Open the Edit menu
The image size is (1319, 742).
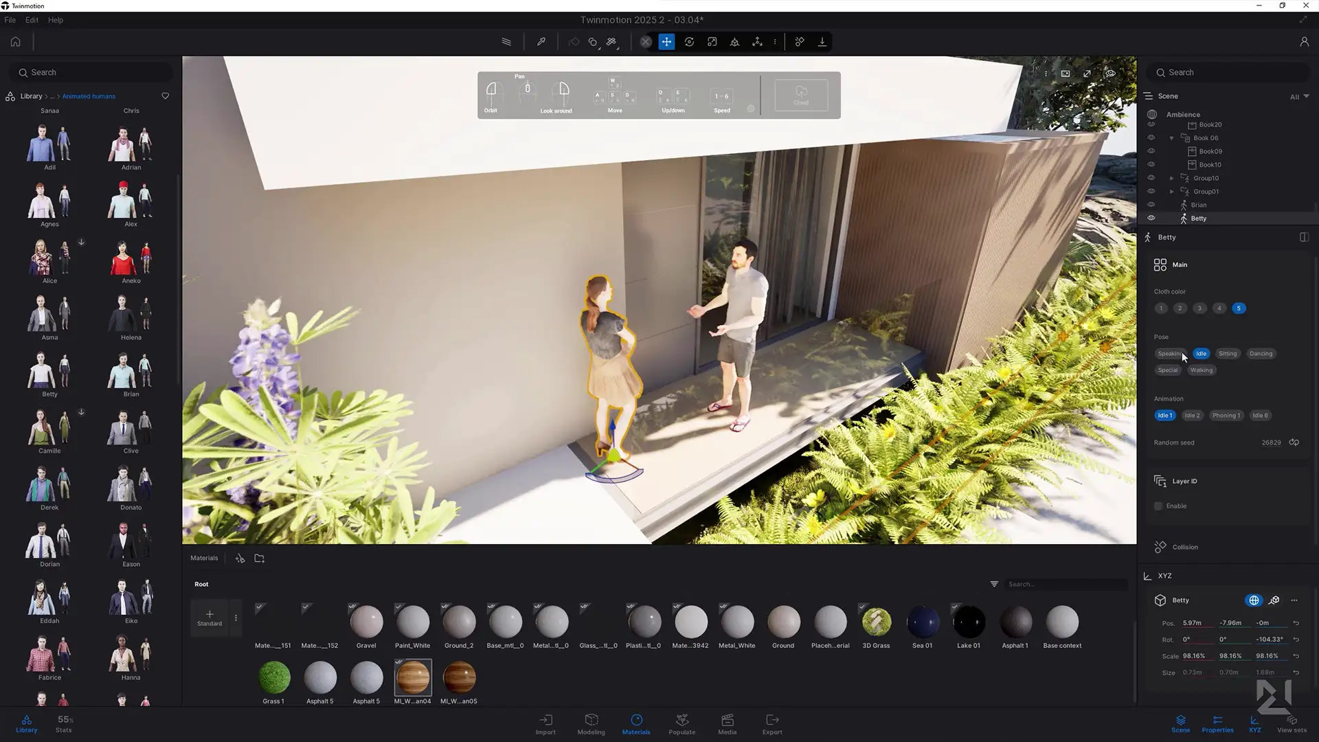pyautogui.click(x=32, y=20)
